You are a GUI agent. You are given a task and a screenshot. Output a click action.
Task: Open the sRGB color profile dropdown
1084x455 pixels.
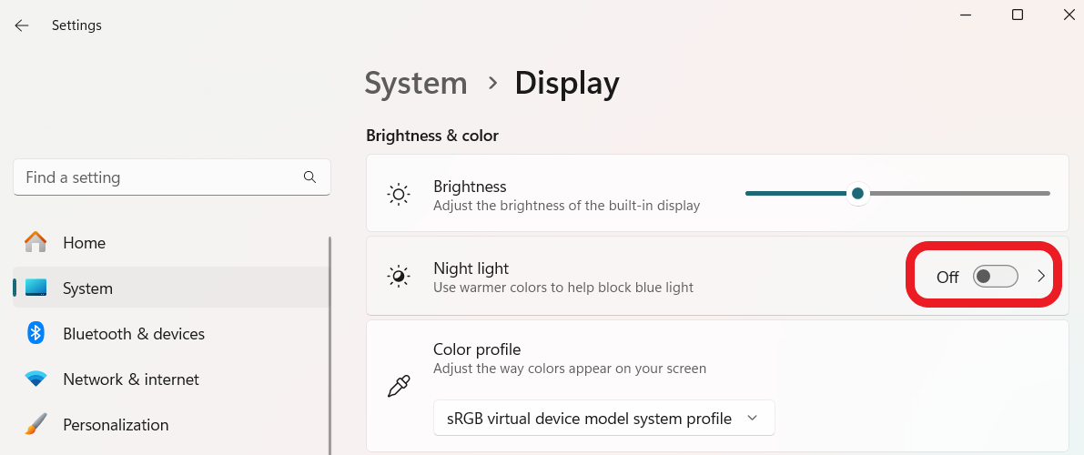[x=603, y=419]
